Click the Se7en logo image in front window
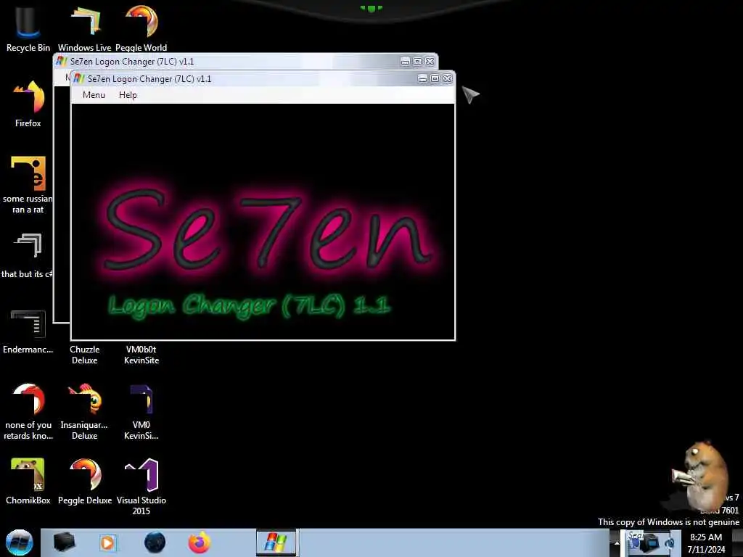 [263, 222]
